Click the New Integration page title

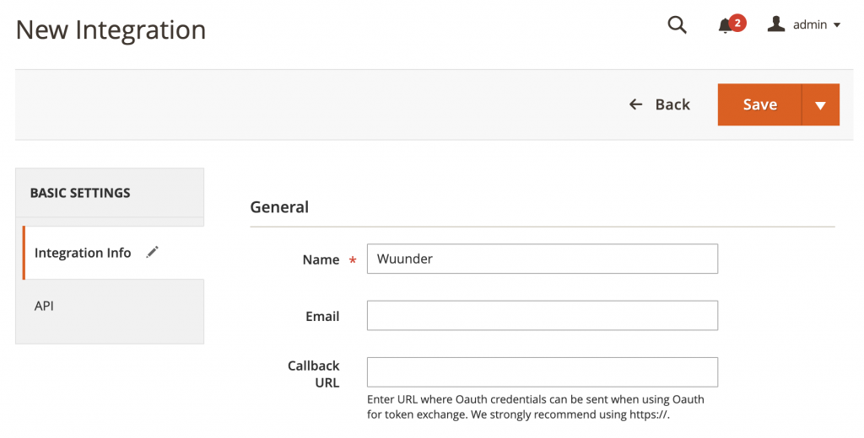111,29
